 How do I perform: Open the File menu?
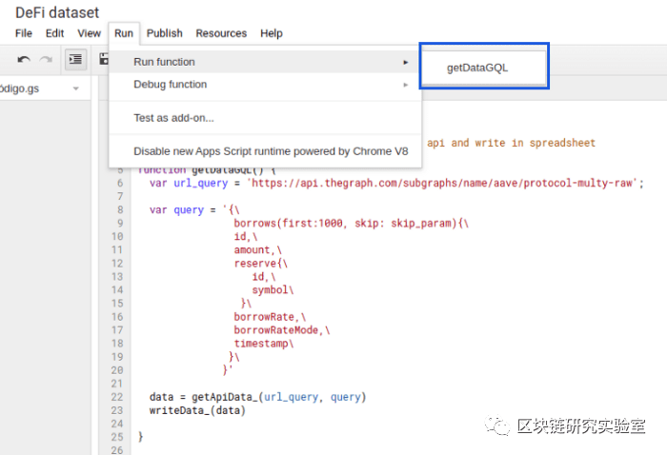pos(24,33)
